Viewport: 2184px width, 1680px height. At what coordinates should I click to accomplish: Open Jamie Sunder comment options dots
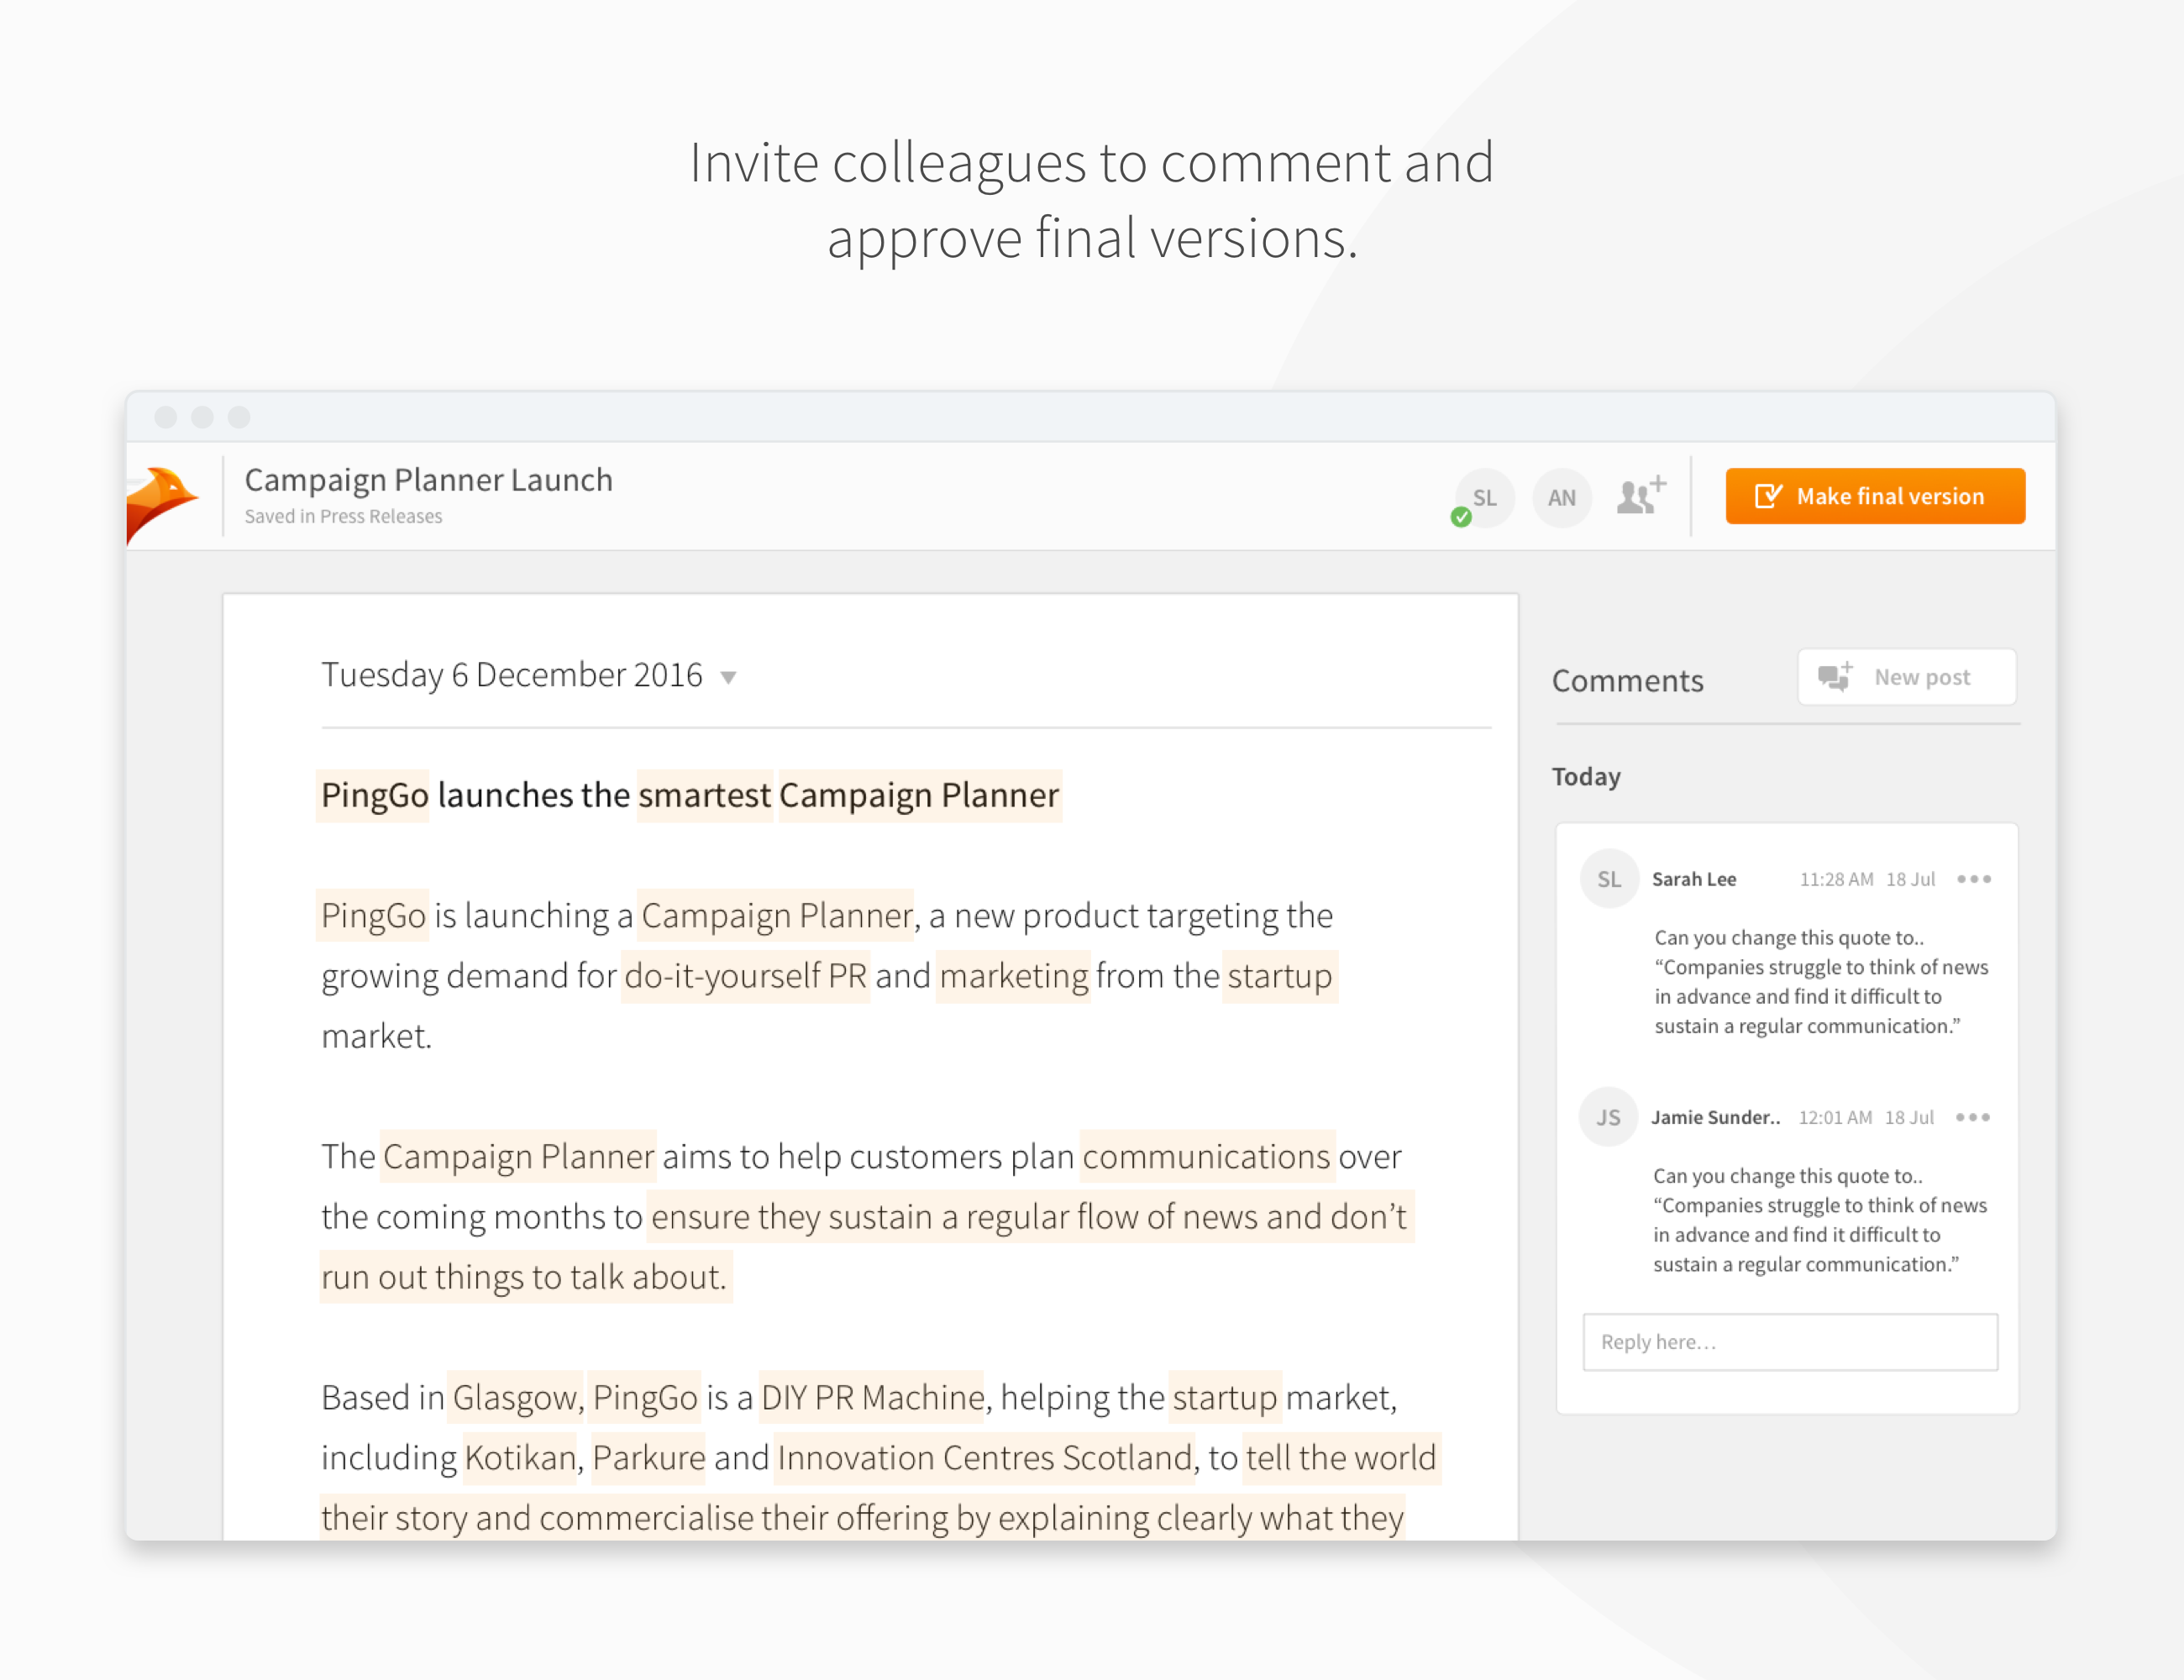pos(1972,1117)
